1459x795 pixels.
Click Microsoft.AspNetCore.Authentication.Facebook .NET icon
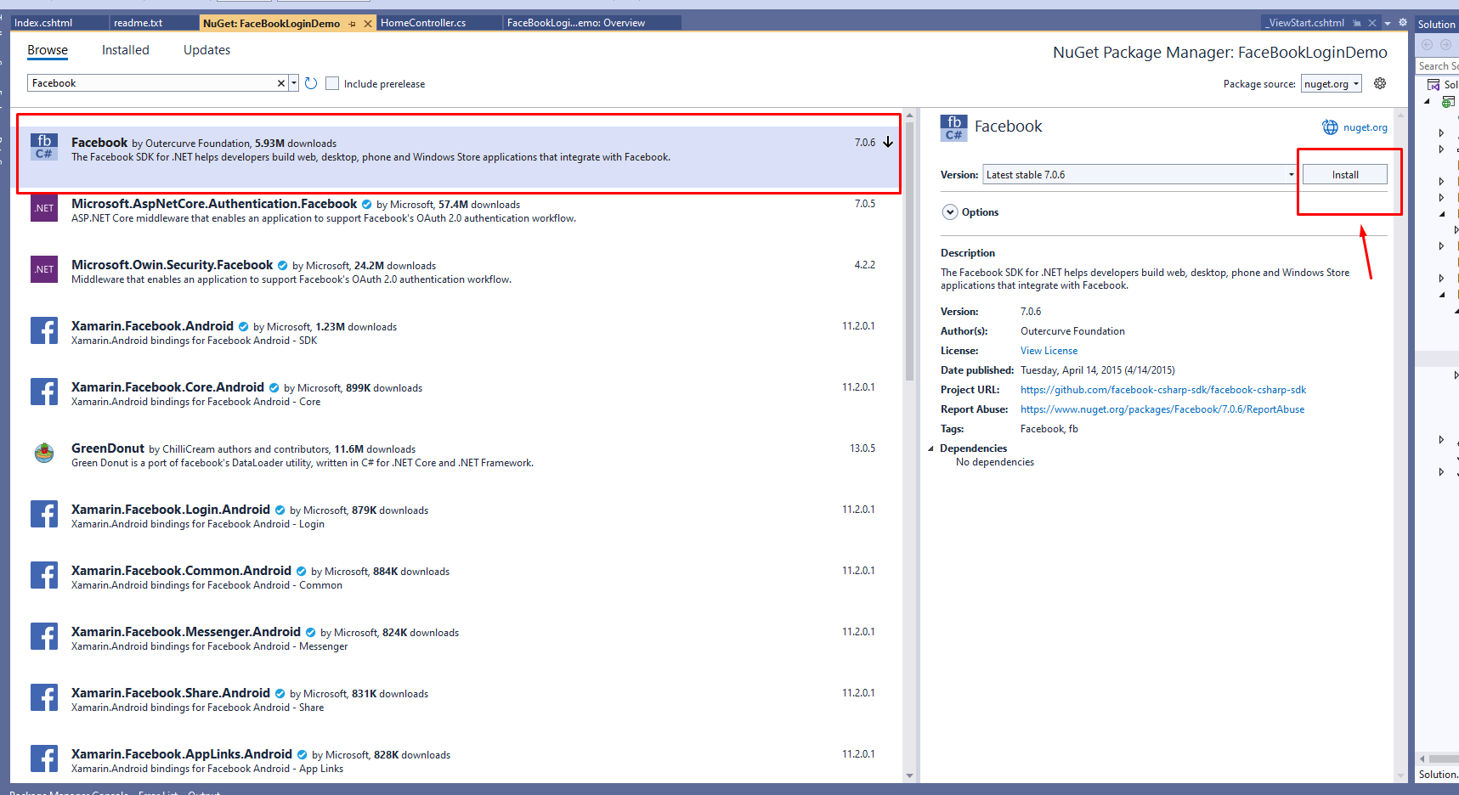44,208
